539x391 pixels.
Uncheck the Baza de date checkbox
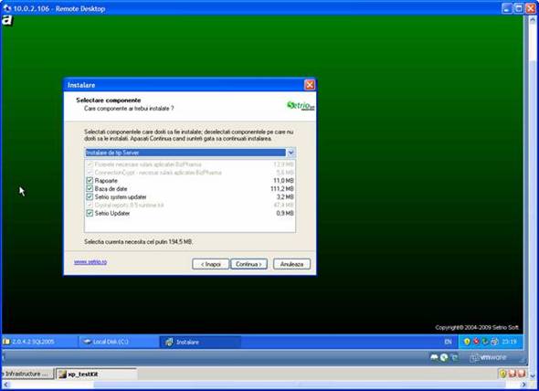click(90, 189)
